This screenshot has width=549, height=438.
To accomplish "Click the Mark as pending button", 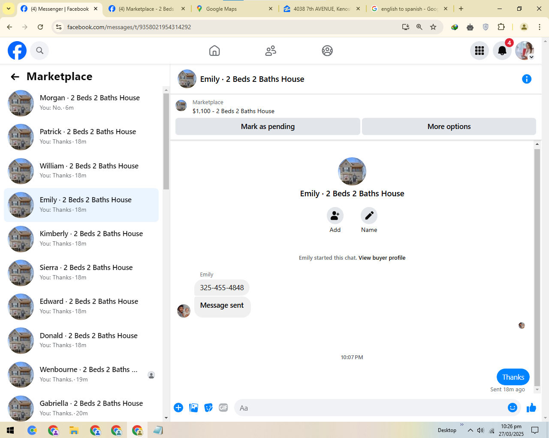I will coord(268,126).
